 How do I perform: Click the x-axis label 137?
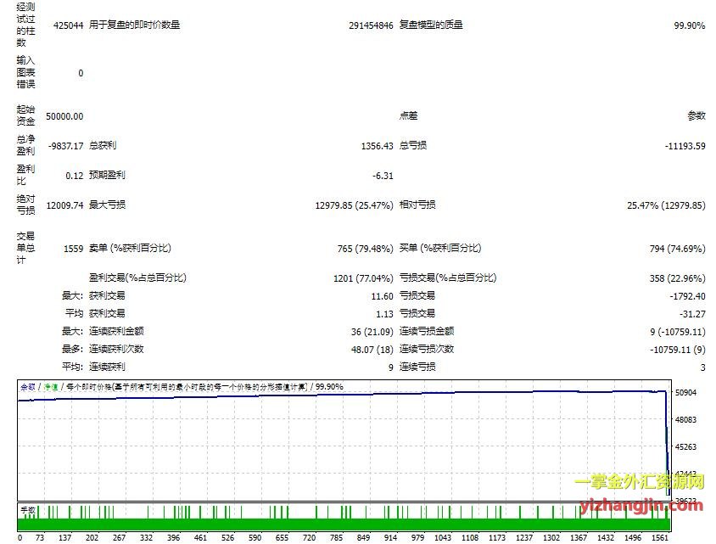tap(64, 538)
